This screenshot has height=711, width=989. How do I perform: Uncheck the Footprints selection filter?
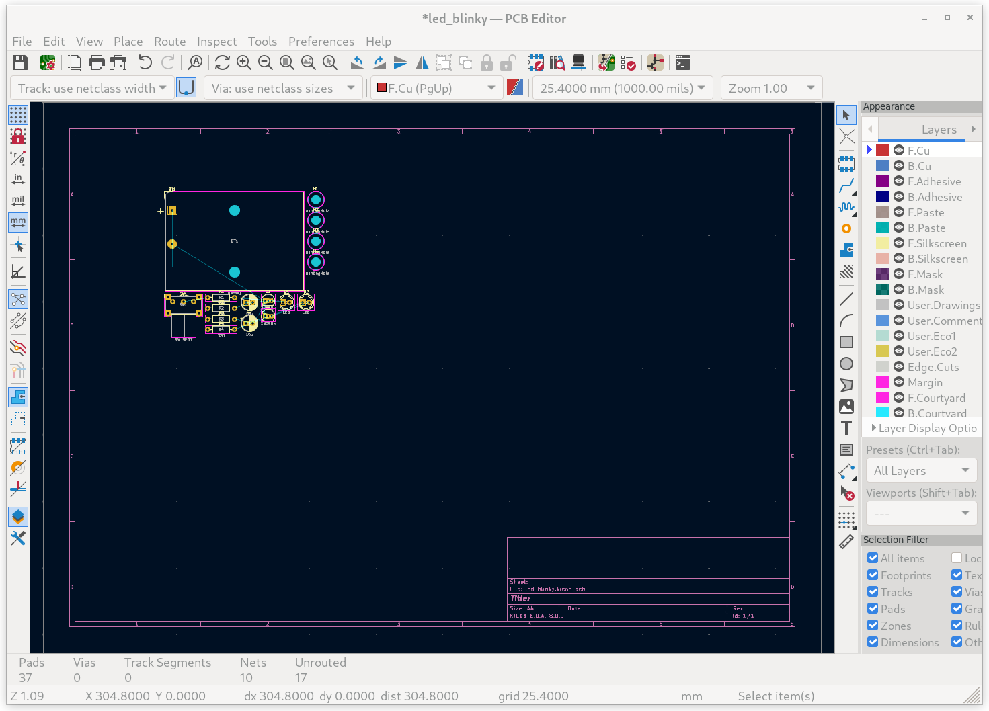[x=873, y=575]
